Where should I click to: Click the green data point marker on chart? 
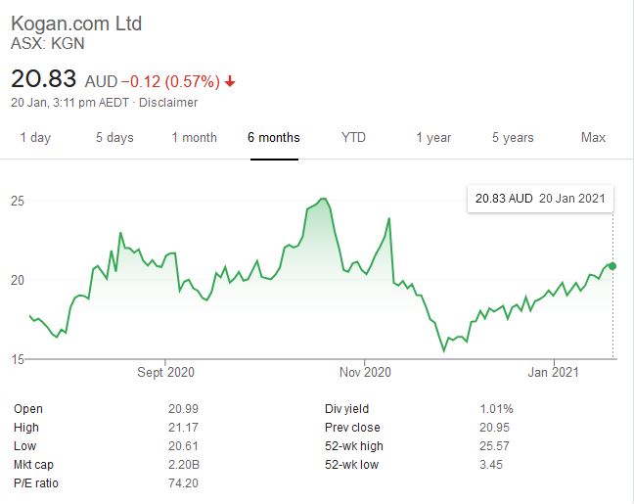(x=612, y=265)
